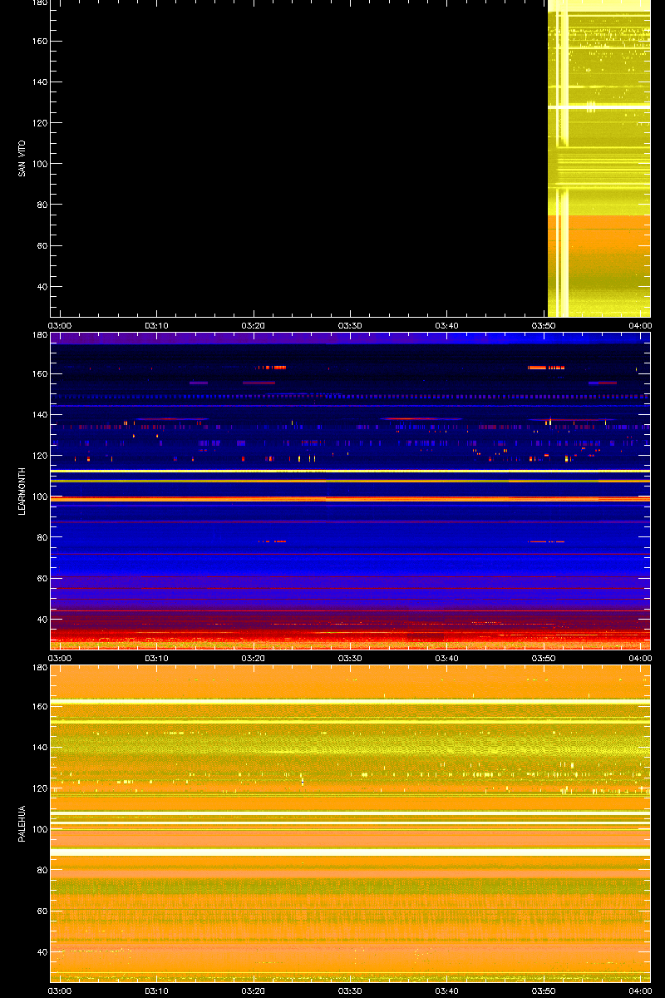This screenshot has height=998, width=665.
Task: Pick the 80 frequency tick on Palehua axis
Action: tap(41, 870)
